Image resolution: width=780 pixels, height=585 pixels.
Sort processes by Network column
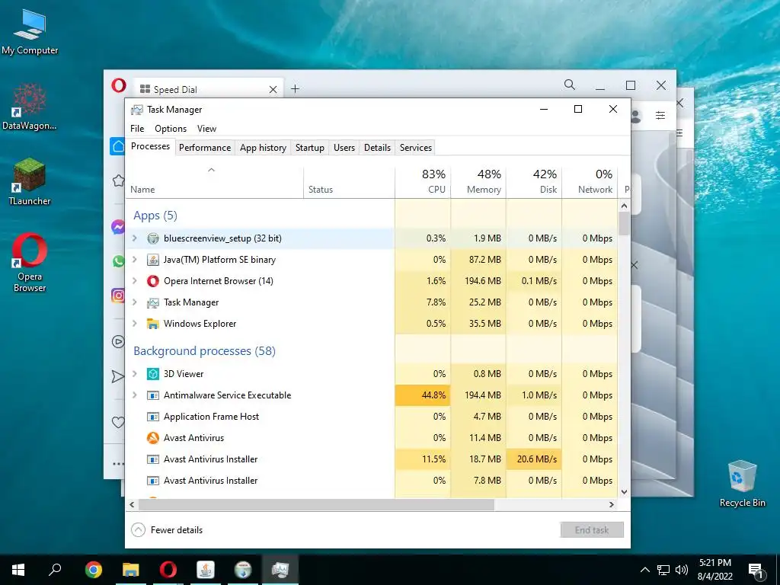pyautogui.click(x=590, y=182)
